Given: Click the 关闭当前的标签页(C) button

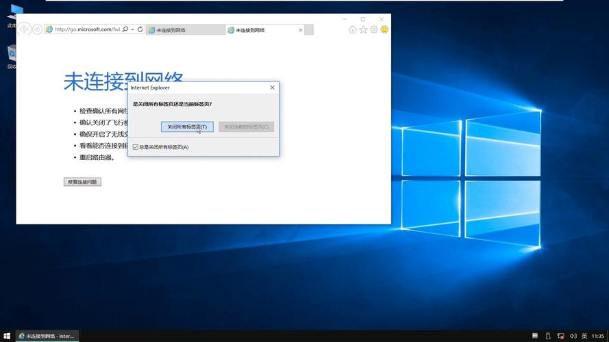Looking at the screenshot, I should [246, 127].
